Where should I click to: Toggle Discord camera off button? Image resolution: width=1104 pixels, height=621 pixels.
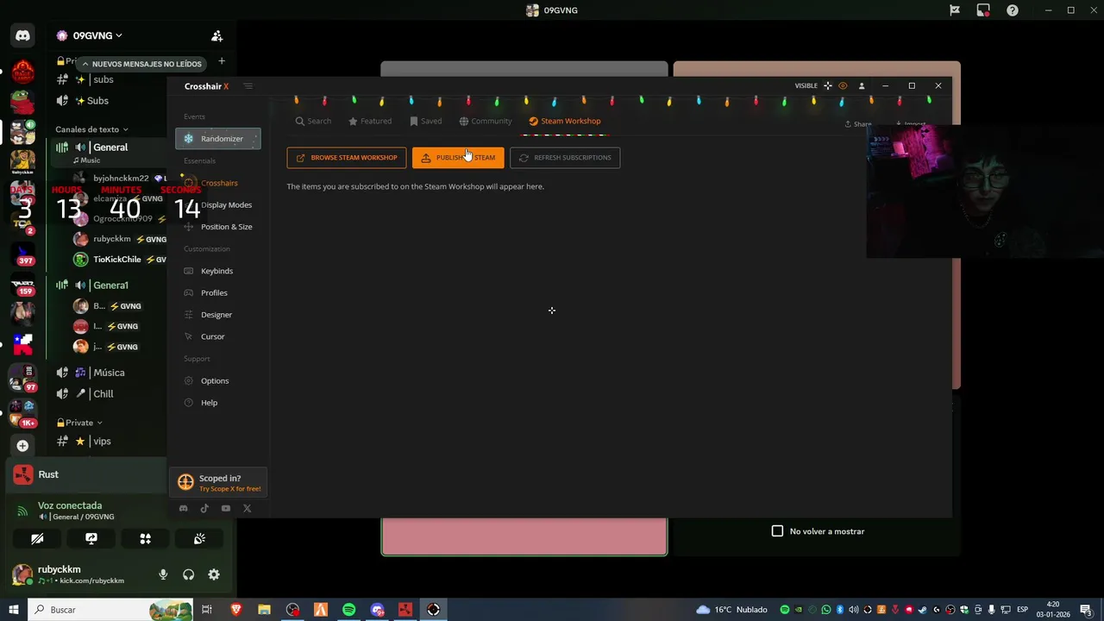[x=37, y=539]
